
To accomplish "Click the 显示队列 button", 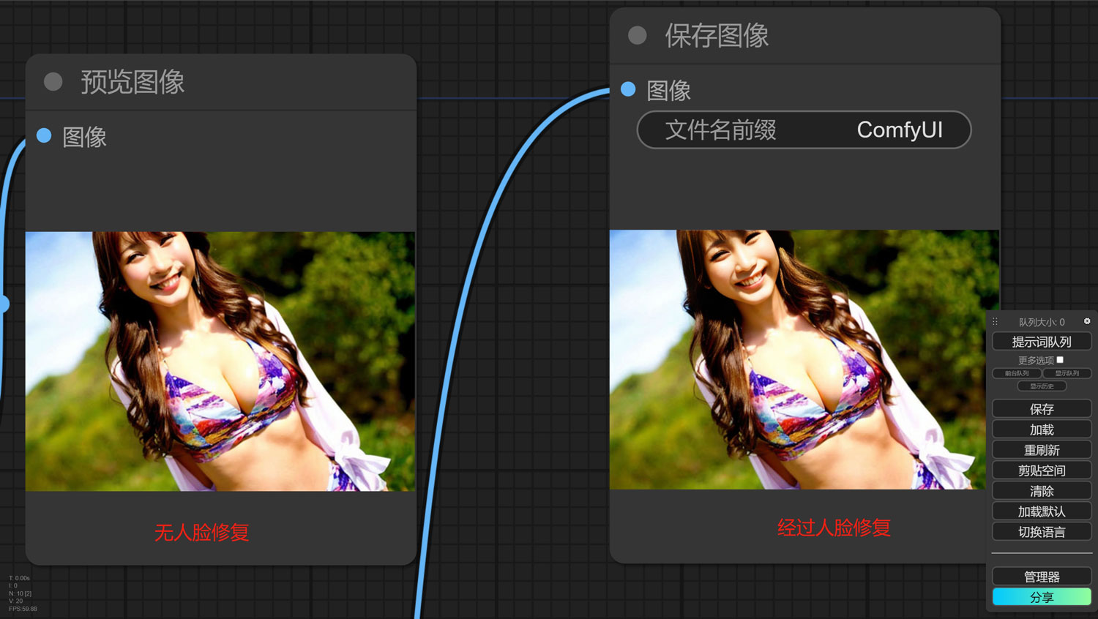I will (x=1067, y=373).
